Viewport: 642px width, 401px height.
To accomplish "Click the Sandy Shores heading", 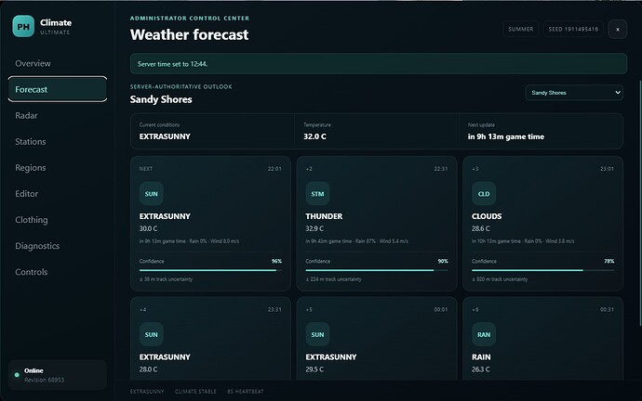I will tap(161, 99).
